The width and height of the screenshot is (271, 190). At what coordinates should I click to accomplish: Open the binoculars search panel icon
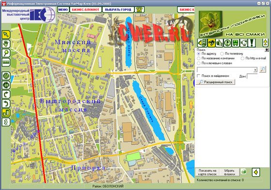click(x=211, y=43)
